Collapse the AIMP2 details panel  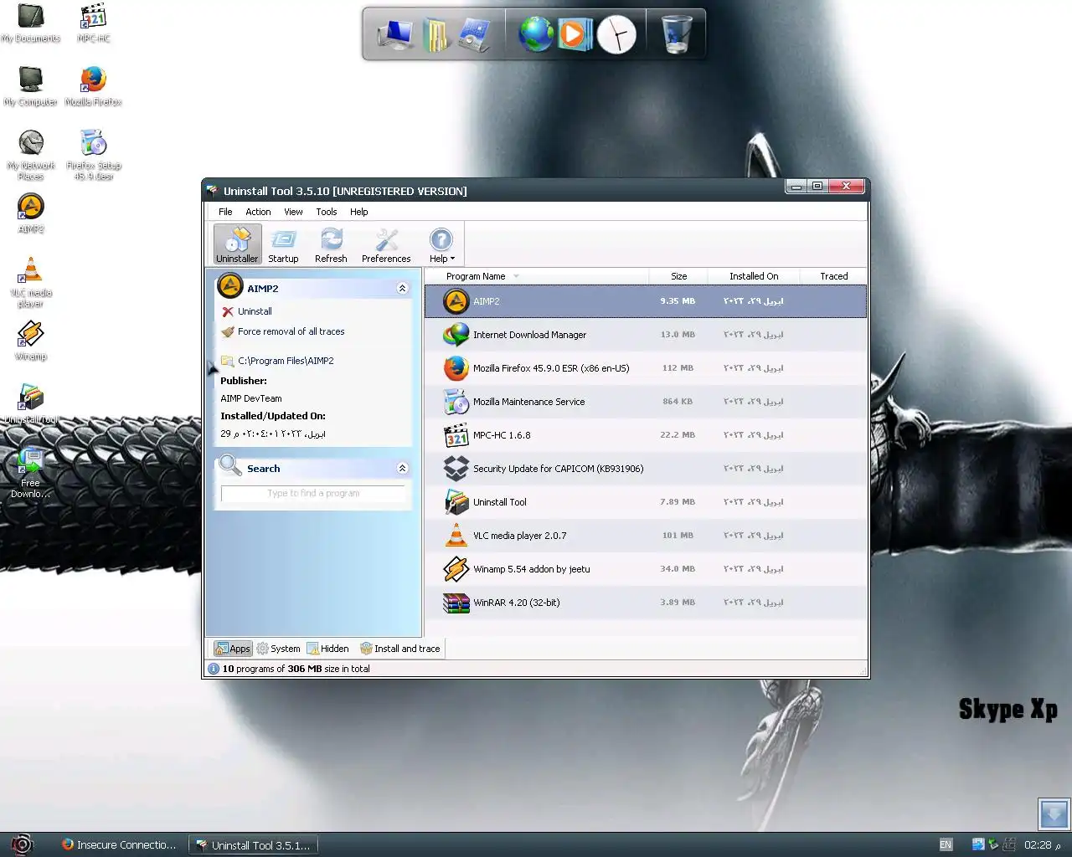coord(402,288)
